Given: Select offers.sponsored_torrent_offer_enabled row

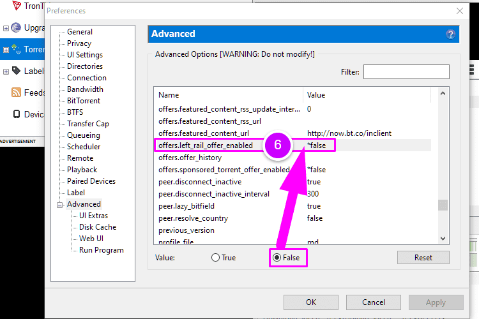Looking at the screenshot, I should (293, 170).
